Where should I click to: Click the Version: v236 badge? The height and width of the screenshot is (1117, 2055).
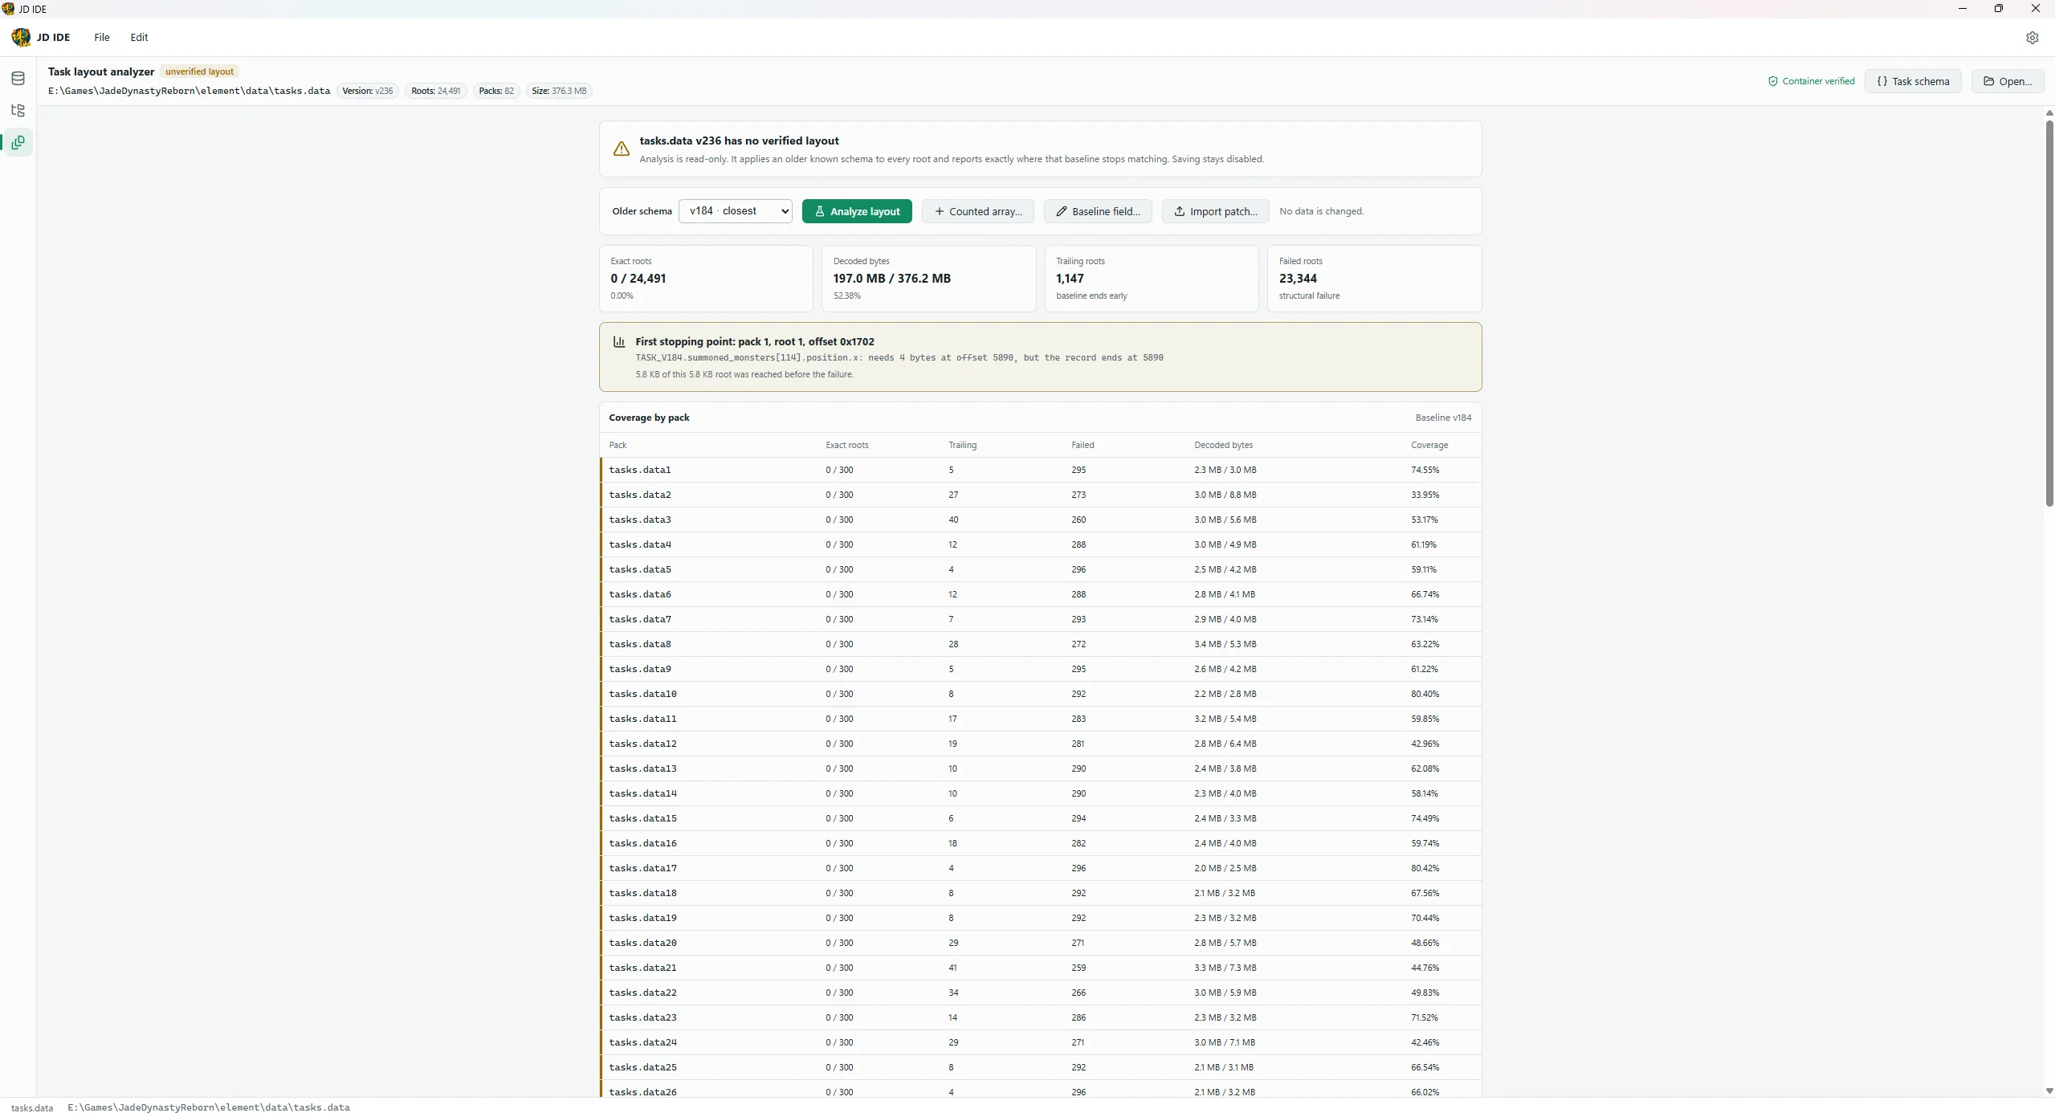367,91
